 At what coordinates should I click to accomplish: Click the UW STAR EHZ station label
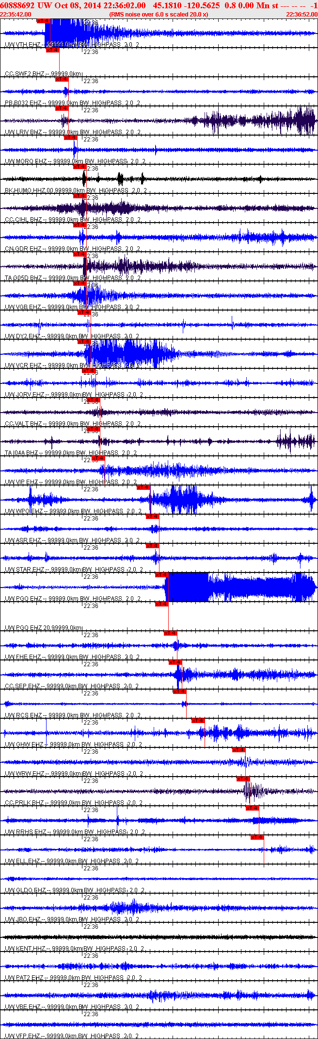point(74,570)
